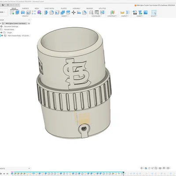
Task: Select the Revolve tool
Action: [23, 12]
